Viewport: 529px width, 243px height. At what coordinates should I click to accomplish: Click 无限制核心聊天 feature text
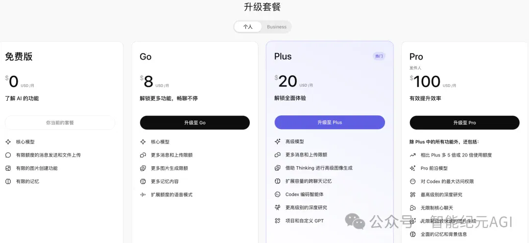(437, 208)
